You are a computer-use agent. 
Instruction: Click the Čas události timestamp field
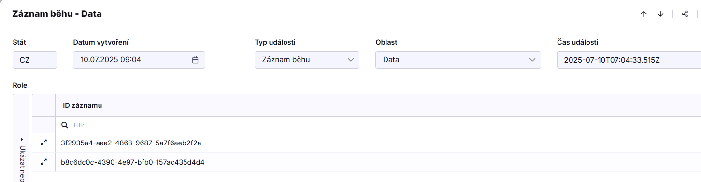pos(629,60)
